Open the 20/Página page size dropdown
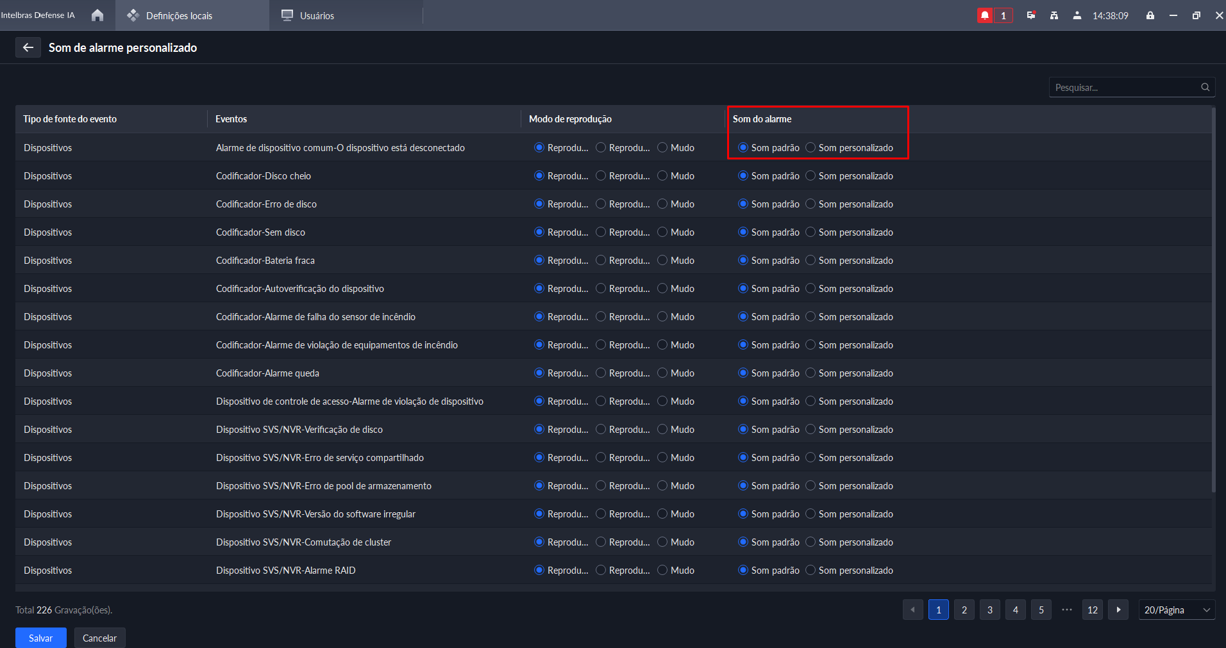The image size is (1226, 648). pyautogui.click(x=1176, y=610)
